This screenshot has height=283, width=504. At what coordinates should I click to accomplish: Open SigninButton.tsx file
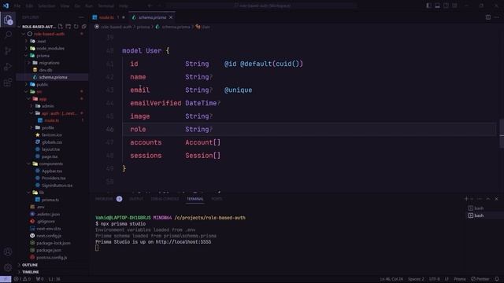57,186
